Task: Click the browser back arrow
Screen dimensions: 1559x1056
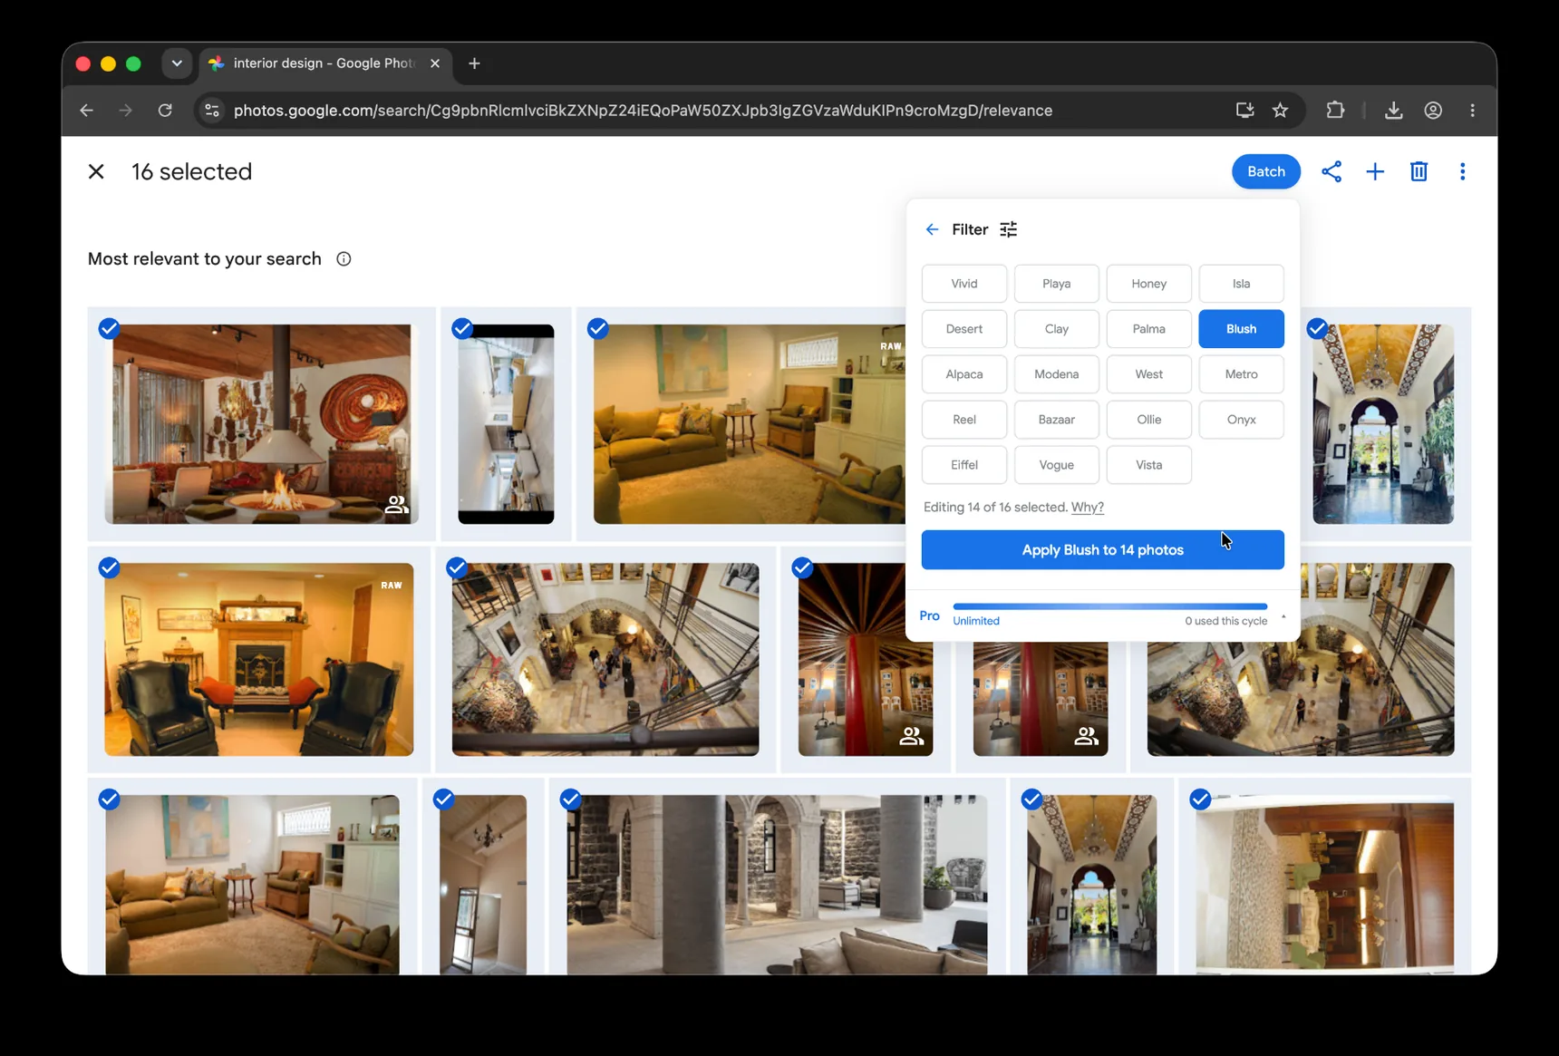Action: point(87,111)
